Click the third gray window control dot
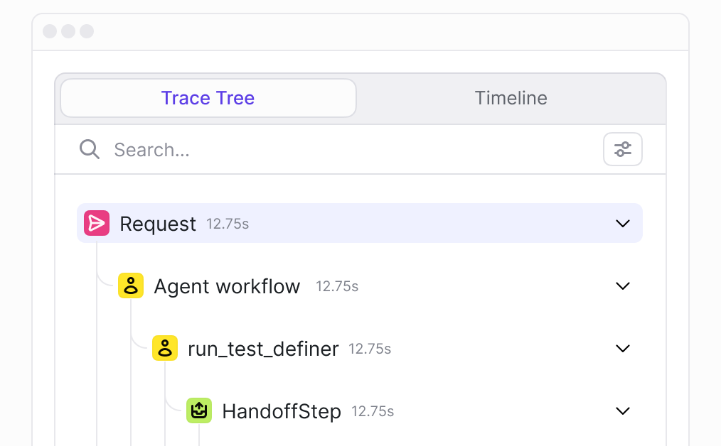Screen dimensions: 721x446 (x=87, y=31)
